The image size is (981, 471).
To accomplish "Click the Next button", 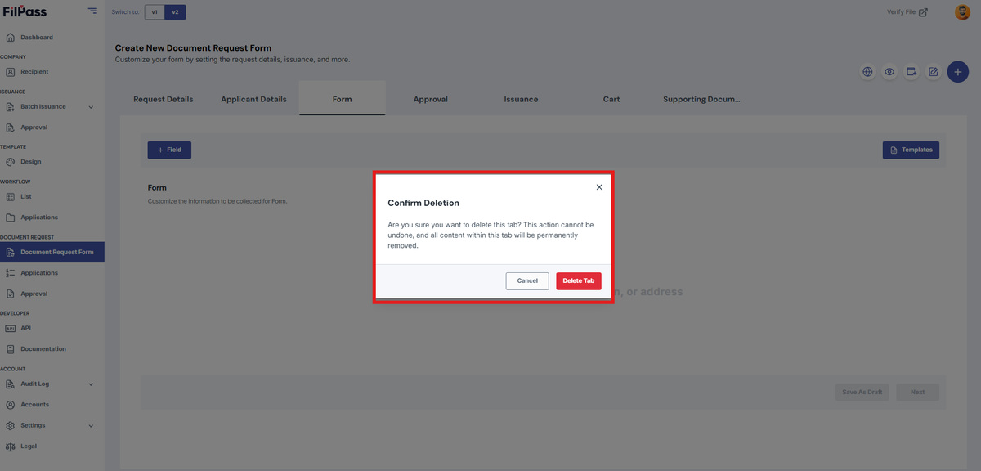I will [x=918, y=392].
